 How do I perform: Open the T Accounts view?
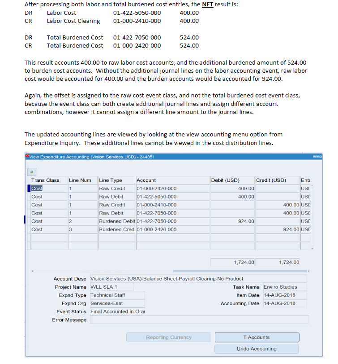tap(257, 338)
